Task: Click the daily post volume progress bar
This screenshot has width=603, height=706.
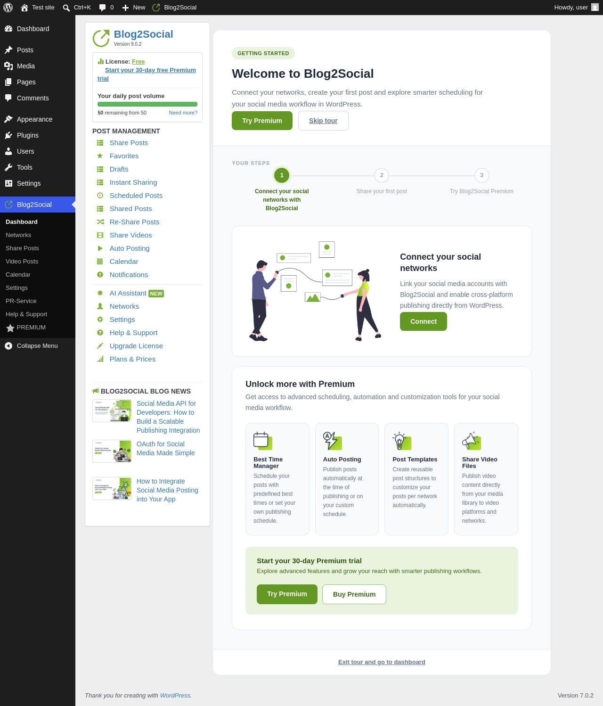Action: click(147, 104)
